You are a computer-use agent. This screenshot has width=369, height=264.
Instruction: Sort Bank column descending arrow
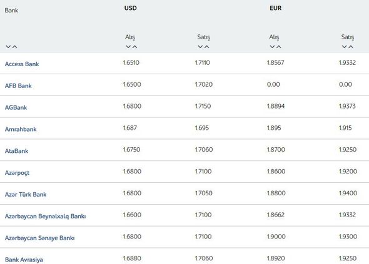click(8, 47)
